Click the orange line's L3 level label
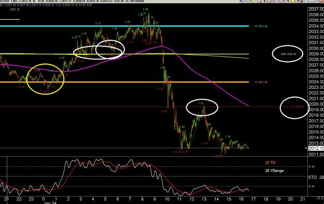This screenshot has height=204, width=324. pos(261,82)
